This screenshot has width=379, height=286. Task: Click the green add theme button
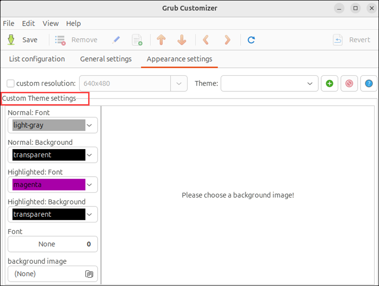point(329,84)
